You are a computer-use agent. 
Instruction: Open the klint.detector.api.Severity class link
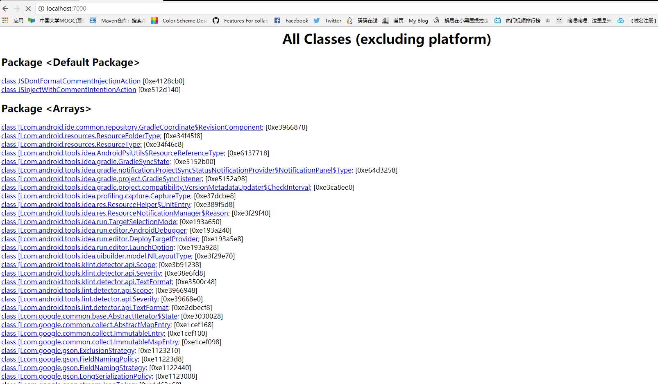tap(82, 273)
